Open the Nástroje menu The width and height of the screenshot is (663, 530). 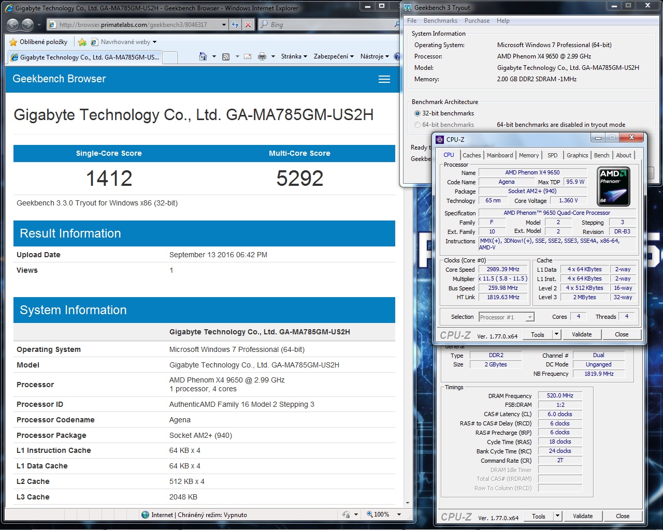coord(375,56)
